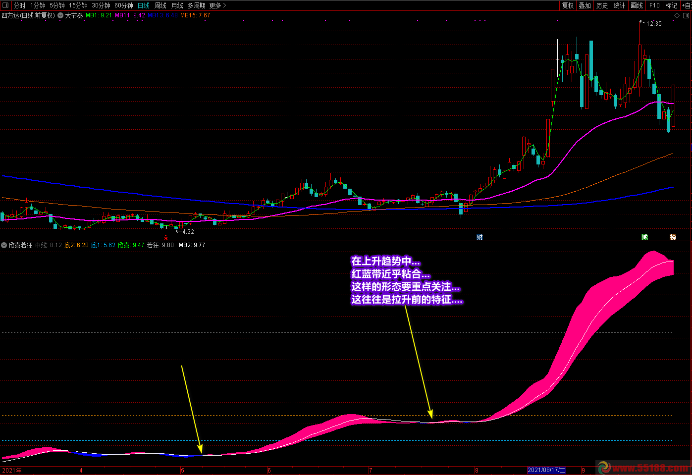Select the 2021/08/17 date marker

[x=546, y=470]
